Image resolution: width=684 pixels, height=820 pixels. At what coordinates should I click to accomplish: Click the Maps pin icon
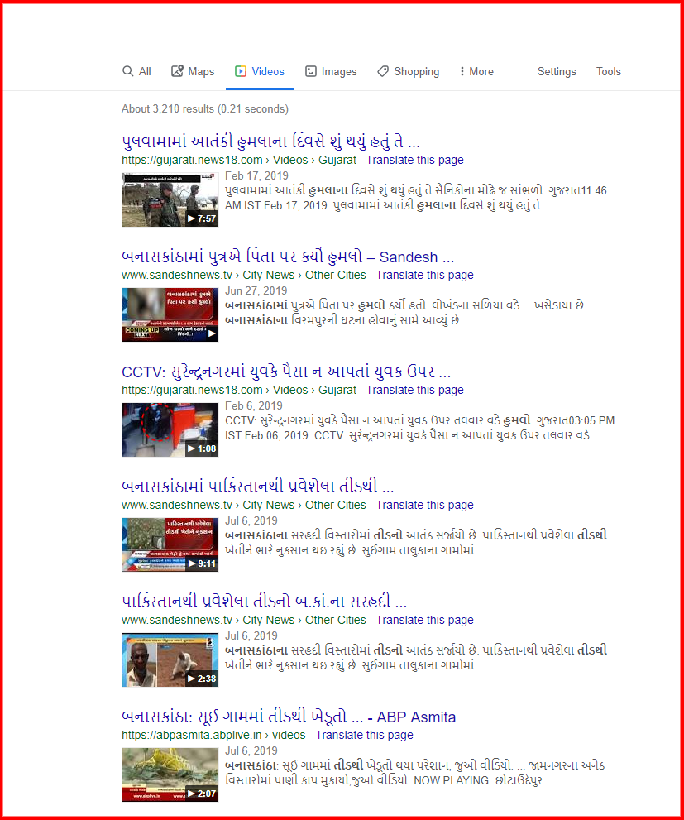(x=177, y=71)
